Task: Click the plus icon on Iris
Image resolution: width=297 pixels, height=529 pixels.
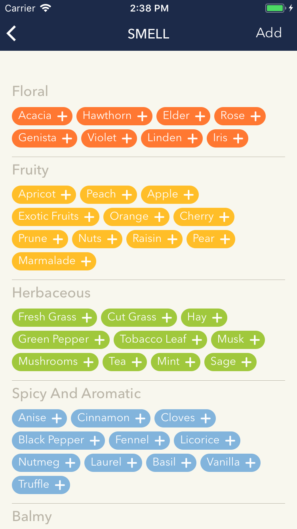Action: click(238, 138)
